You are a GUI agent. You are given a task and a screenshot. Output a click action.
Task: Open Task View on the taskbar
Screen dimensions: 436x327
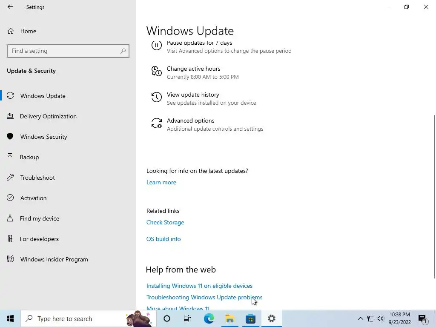187,318
